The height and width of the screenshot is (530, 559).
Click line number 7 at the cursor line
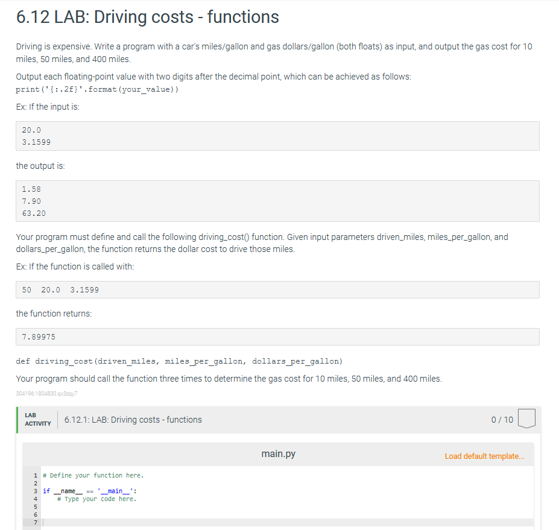click(36, 522)
